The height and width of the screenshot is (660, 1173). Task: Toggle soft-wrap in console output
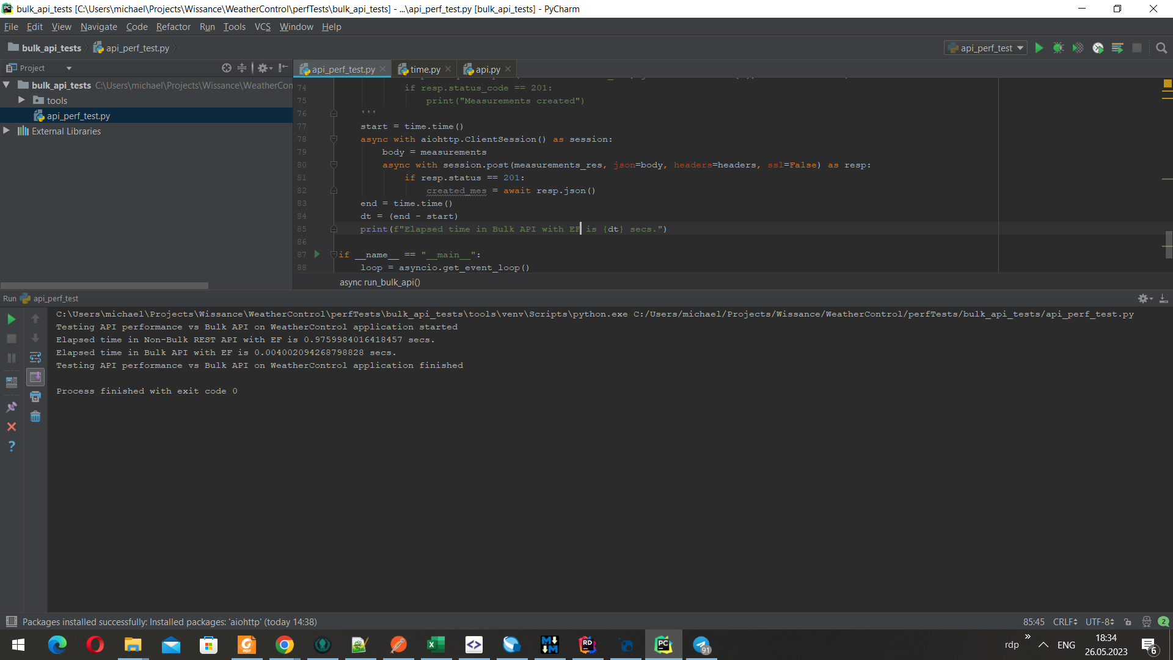[35, 358]
